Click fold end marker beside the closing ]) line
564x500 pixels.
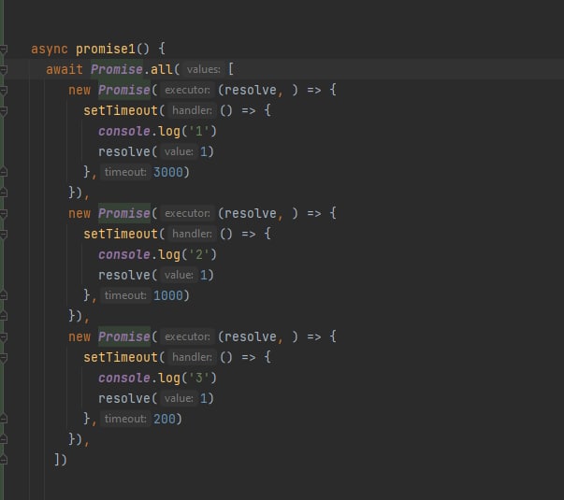(x=4, y=460)
